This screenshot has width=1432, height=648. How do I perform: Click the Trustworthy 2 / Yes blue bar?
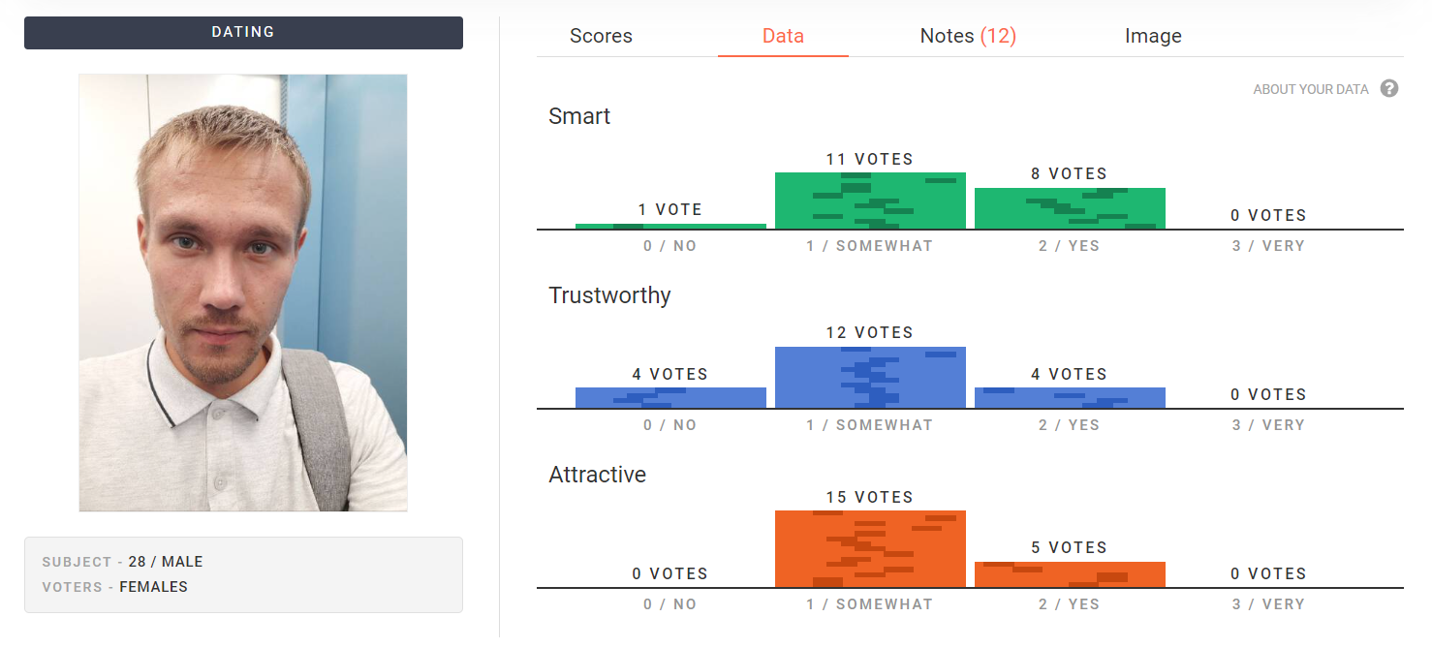click(x=1070, y=398)
